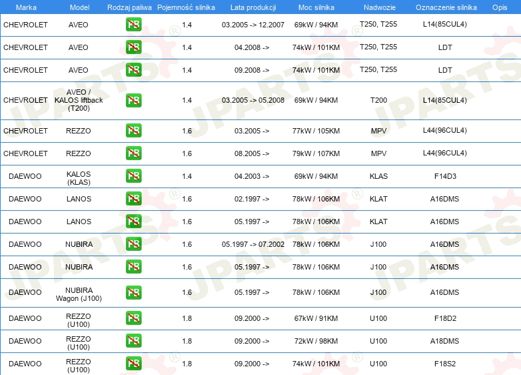
Task: Click model cell 'NUBIRA Wagon (J100)'
Action: point(79,294)
